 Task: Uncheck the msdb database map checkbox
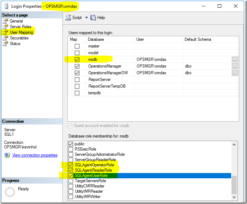77,59
